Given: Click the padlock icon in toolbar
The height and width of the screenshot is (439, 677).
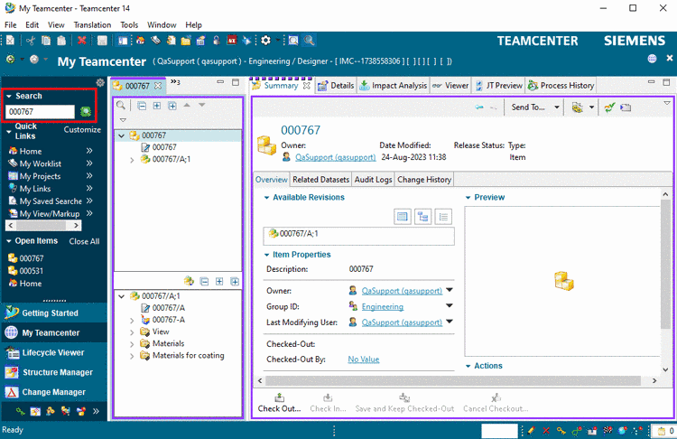Looking at the screenshot, I should [217, 41].
